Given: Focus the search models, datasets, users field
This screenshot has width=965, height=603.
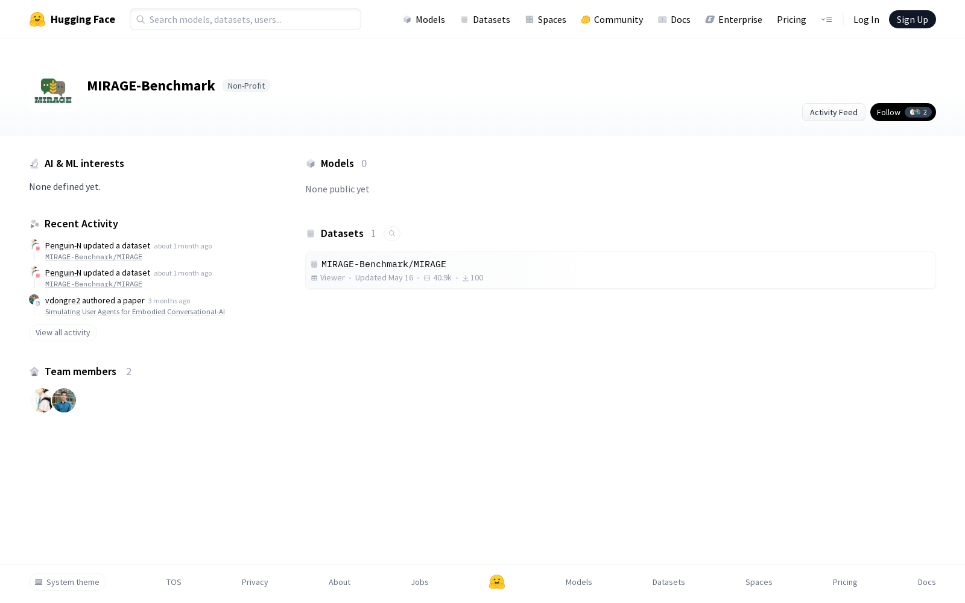Looking at the screenshot, I should coord(245,19).
